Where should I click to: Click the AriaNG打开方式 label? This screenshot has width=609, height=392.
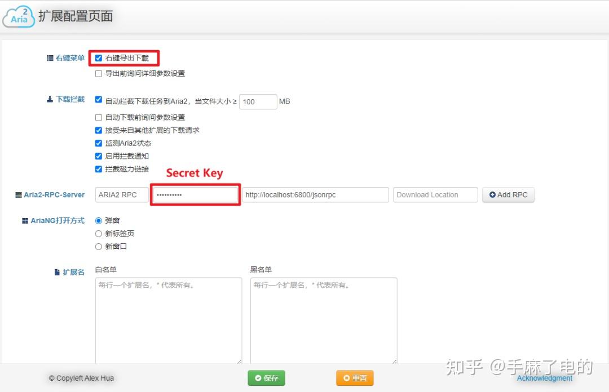(58, 221)
